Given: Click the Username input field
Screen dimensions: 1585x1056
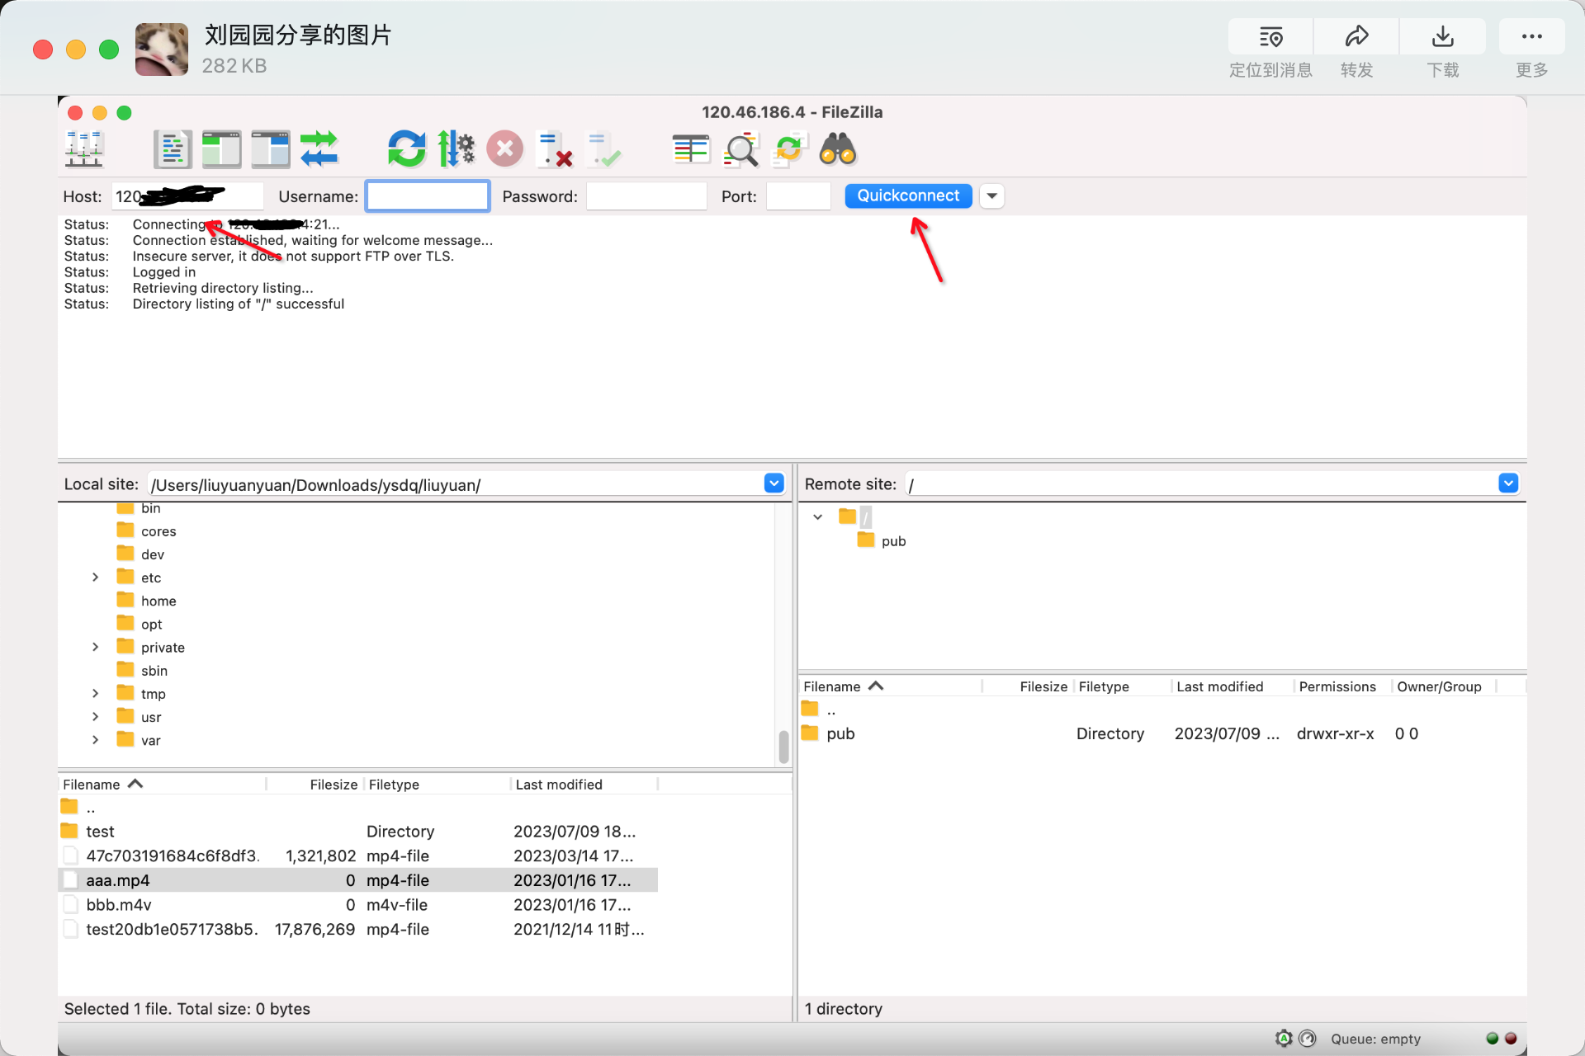Looking at the screenshot, I should pos(428,196).
